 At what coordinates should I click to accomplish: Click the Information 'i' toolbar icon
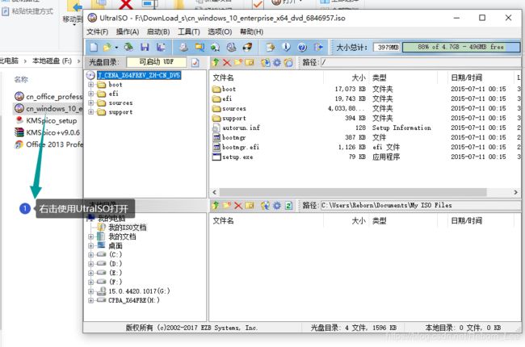[286, 47]
